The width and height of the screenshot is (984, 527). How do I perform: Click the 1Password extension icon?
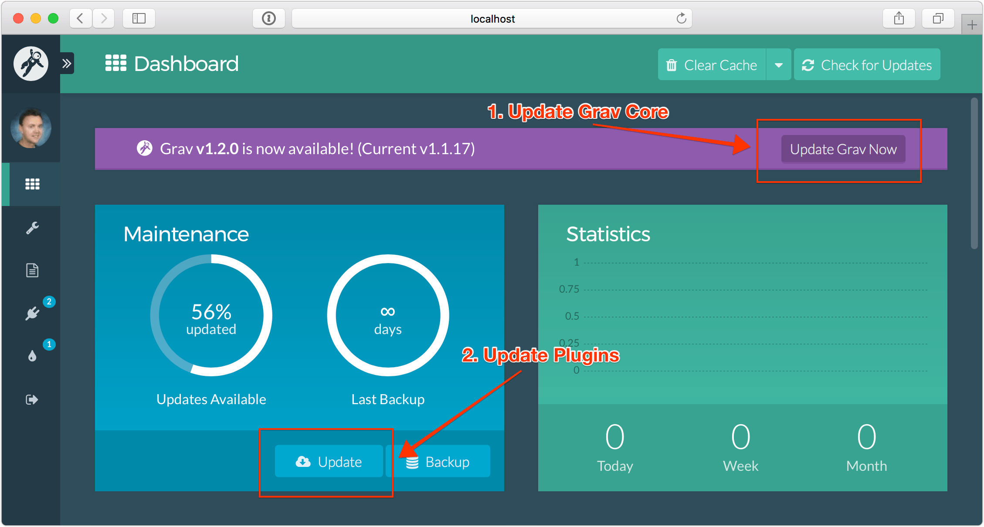coord(269,18)
